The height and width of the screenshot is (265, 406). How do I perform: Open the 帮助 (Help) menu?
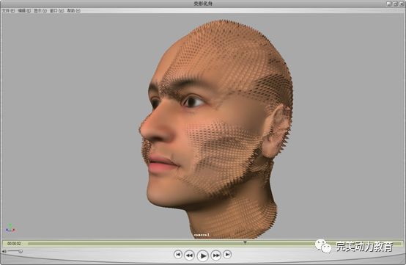coord(74,10)
